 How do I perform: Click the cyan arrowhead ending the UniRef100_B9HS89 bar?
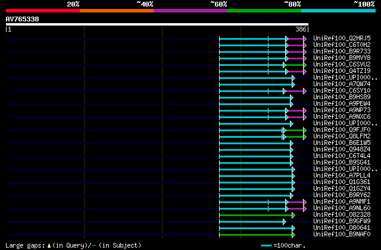[292, 98]
